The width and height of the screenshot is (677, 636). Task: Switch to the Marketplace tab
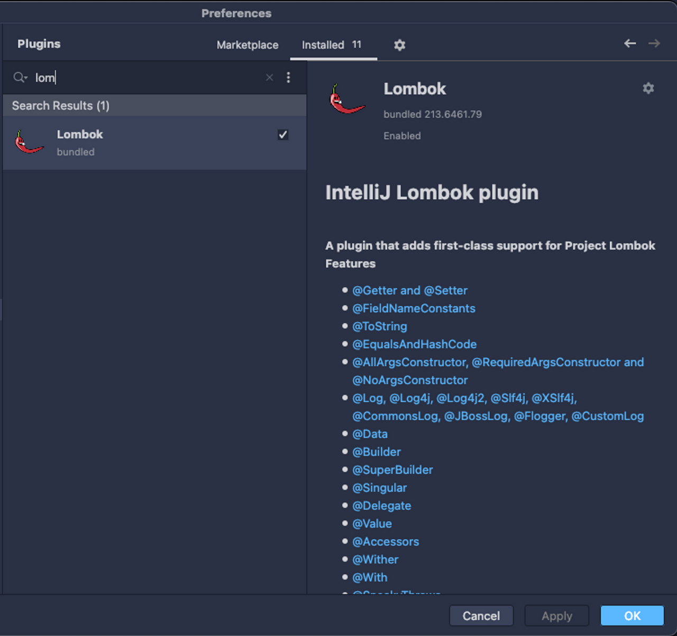pyautogui.click(x=248, y=45)
